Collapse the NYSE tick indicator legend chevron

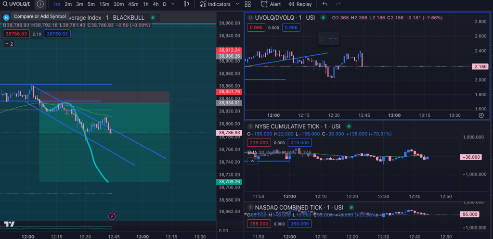[x=252, y=161]
